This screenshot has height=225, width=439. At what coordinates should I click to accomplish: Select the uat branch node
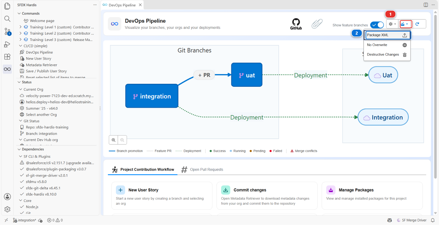coord(247,75)
